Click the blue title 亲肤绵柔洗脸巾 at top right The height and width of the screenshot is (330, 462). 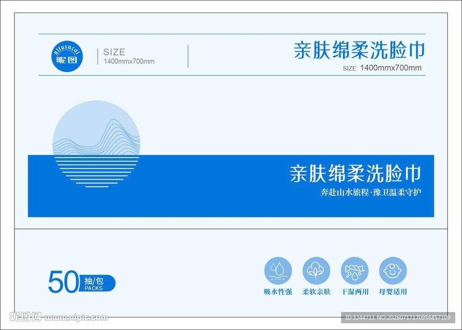point(359,50)
